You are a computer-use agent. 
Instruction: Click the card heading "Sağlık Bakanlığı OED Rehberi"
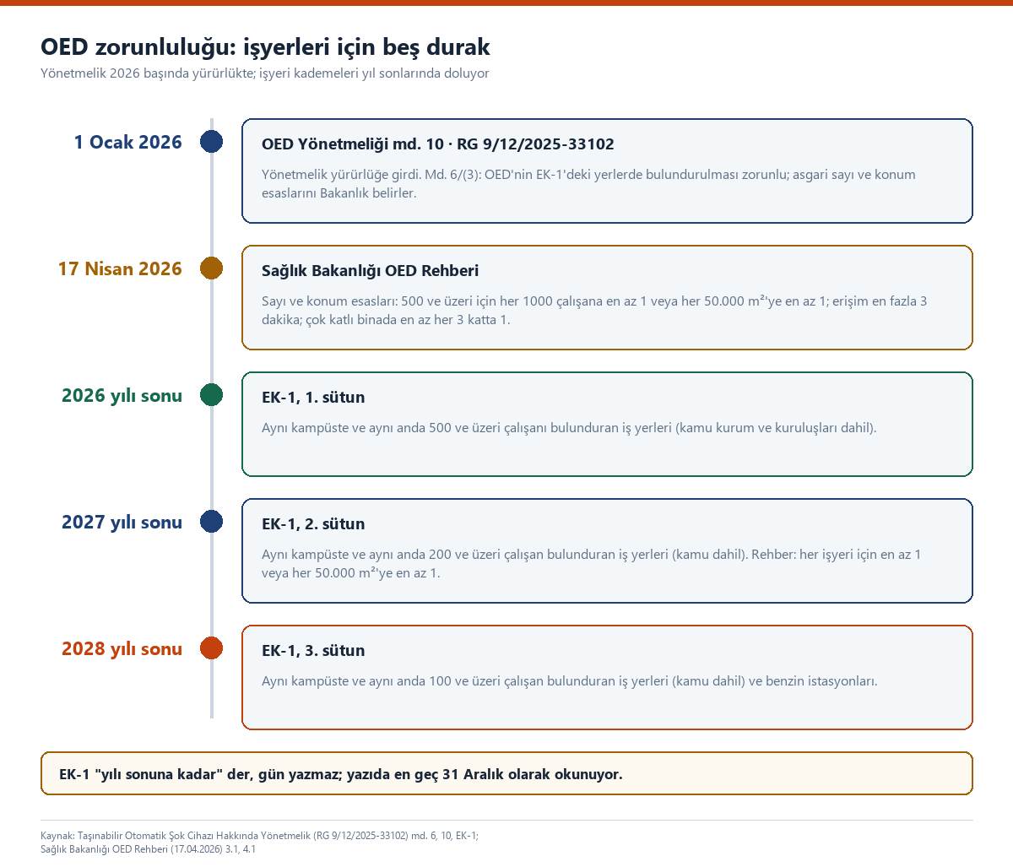tap(370, 271)
